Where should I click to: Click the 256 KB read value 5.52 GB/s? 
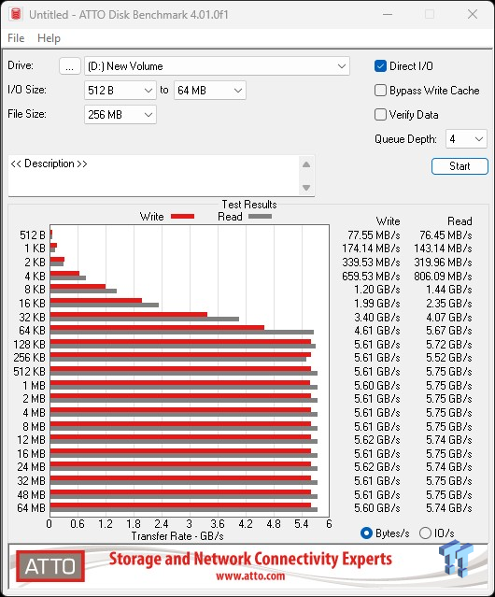[449, 358]
